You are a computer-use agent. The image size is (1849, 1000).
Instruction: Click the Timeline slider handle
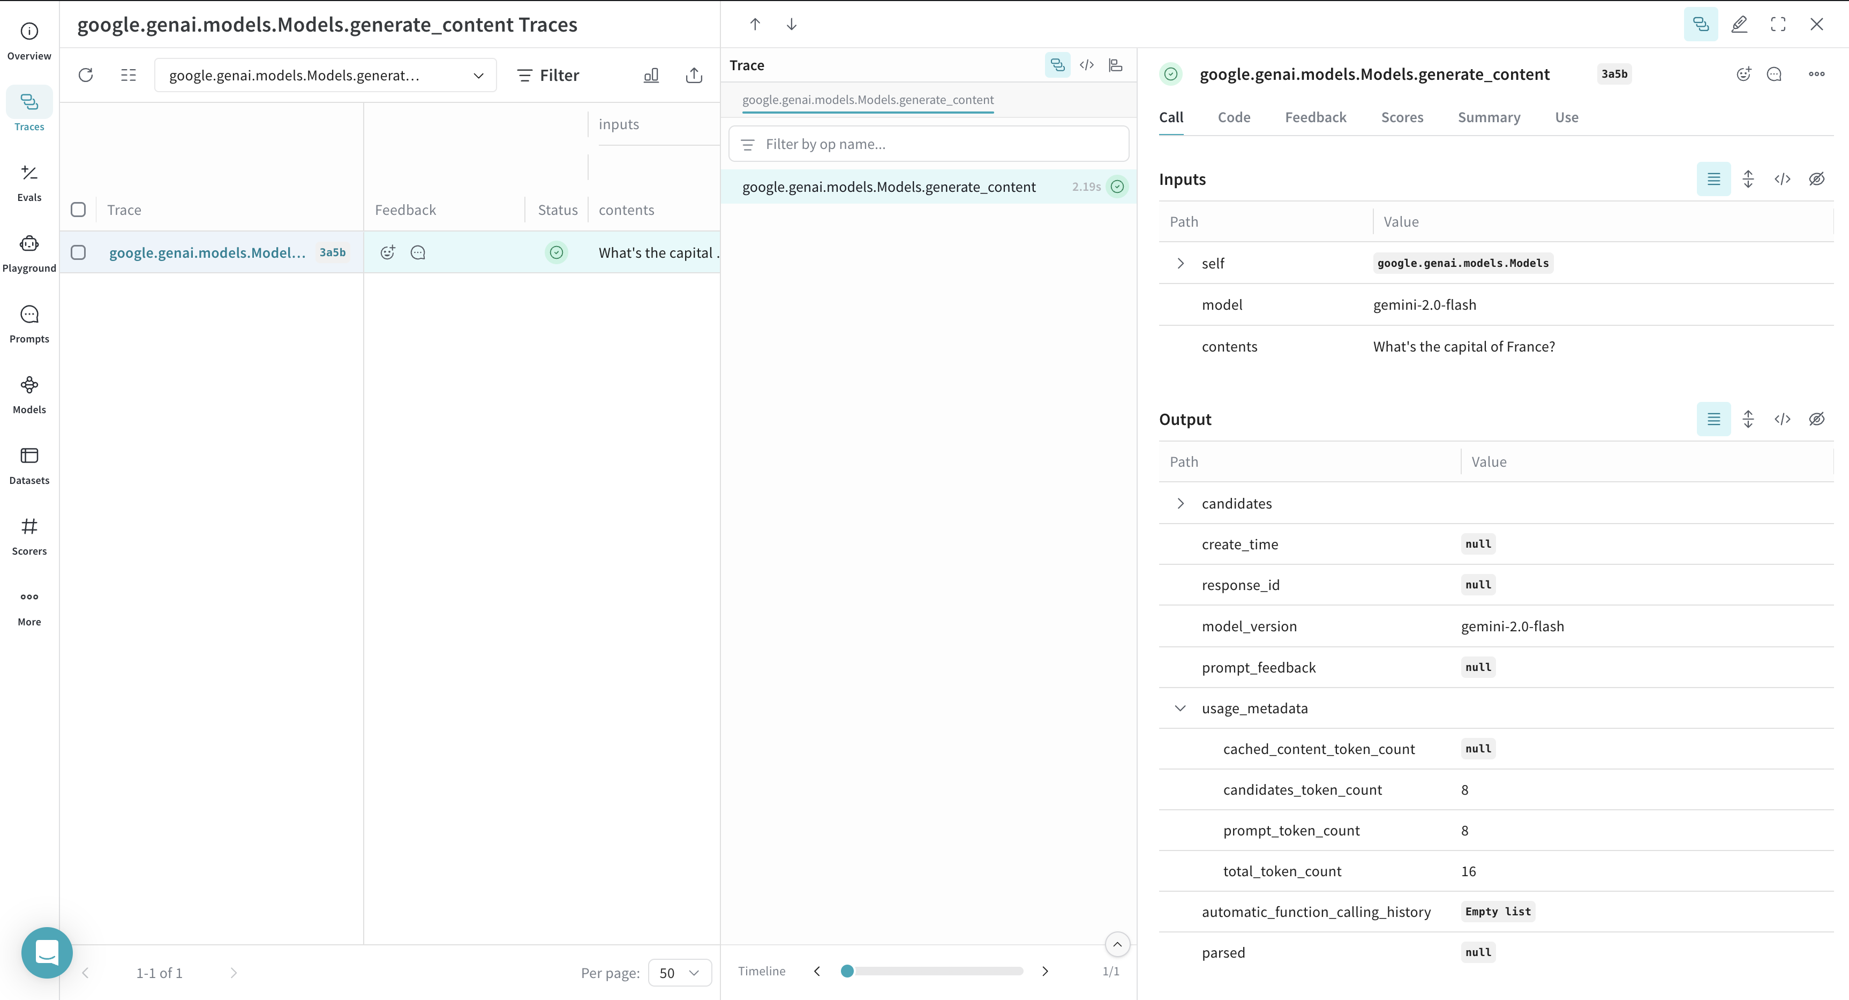(847, 971)
